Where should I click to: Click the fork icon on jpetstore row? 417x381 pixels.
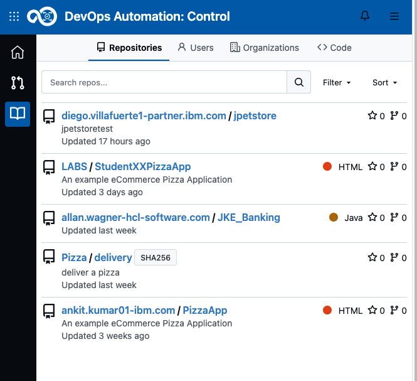[x=394, y=115]
